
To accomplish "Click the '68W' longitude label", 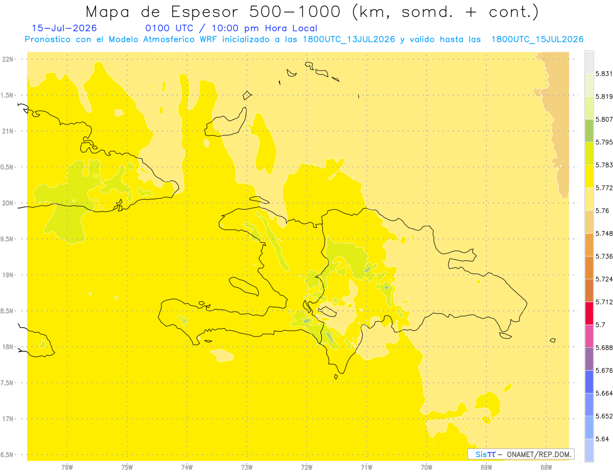I will tap(546, 467).
